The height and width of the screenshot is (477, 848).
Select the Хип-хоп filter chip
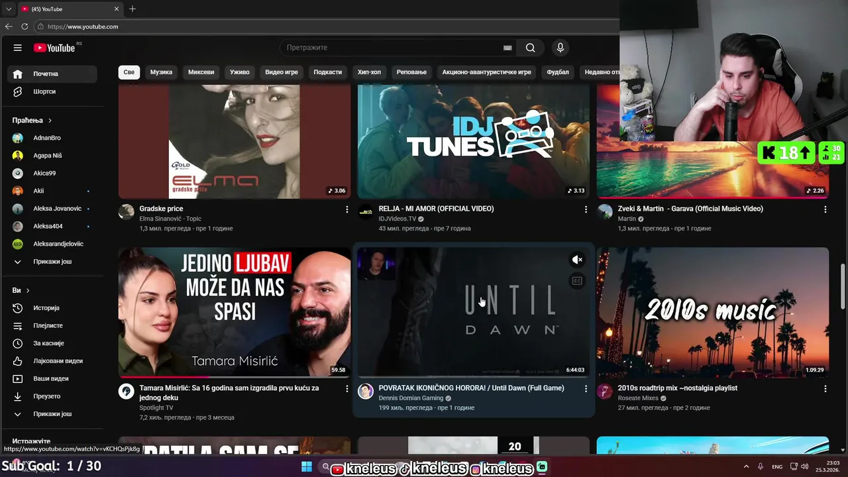coord(369,72)
